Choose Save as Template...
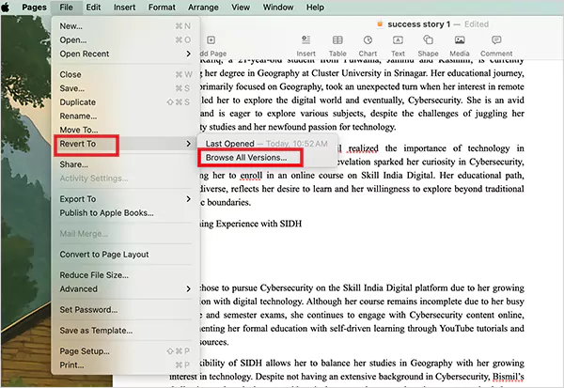564x388 pixels. [x=125, y=331]
